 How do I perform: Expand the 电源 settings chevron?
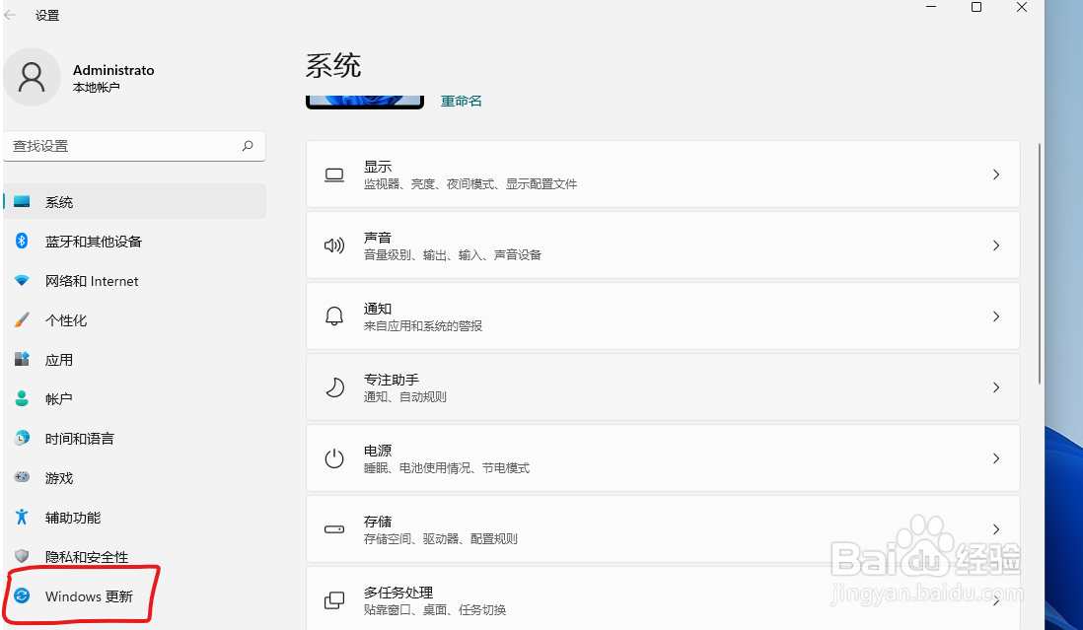(x=995, y=457)
